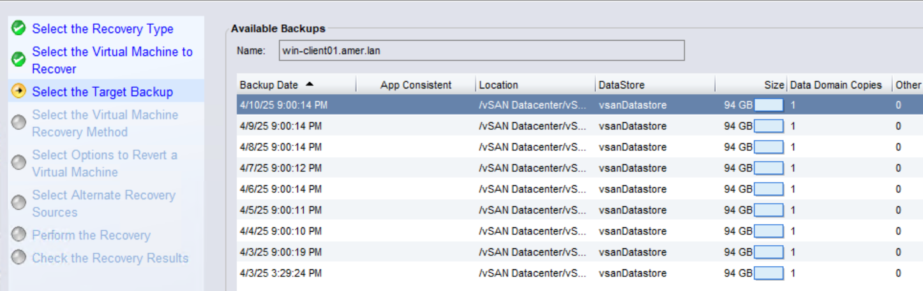This screenshot has width=923, height=291.
Task: Click the App Consistent column header
Action: click(416, 85)
